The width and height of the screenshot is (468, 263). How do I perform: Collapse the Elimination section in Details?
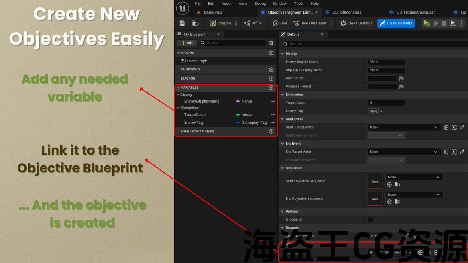point(282,95)
